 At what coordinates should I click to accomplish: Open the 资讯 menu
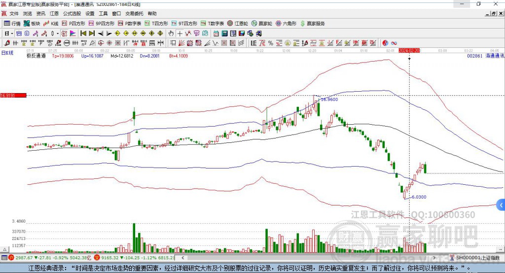41,13
